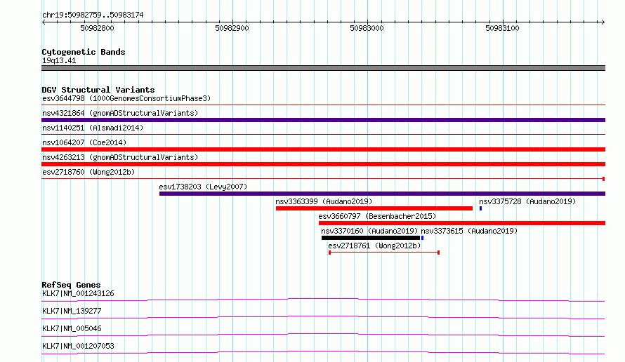Image resolution: width=625 pixels, height=362 pixels.
Task: Open the nsv3375728 Audano2019 variant label
Action: tap(527, 201)
